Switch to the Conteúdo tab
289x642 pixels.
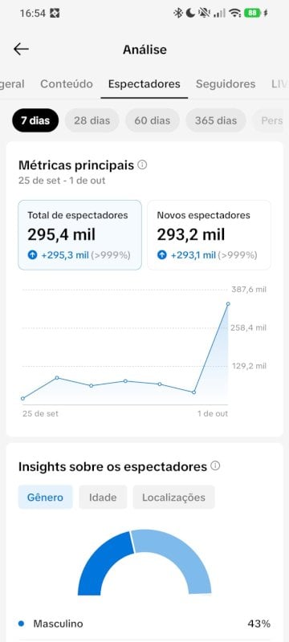point(67,84)
